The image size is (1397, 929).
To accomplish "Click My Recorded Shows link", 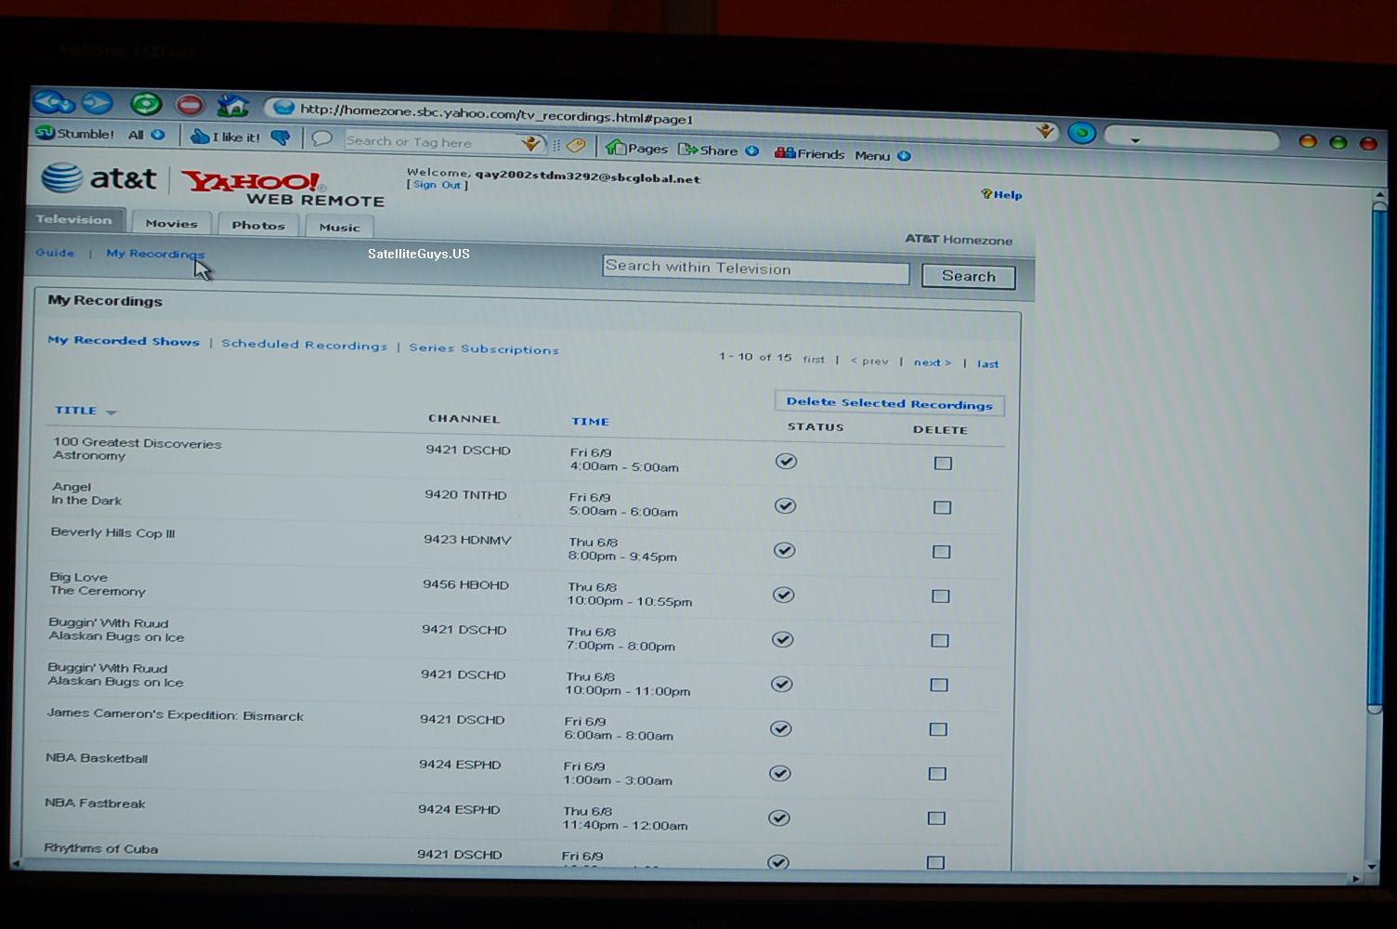I will 124,341.
